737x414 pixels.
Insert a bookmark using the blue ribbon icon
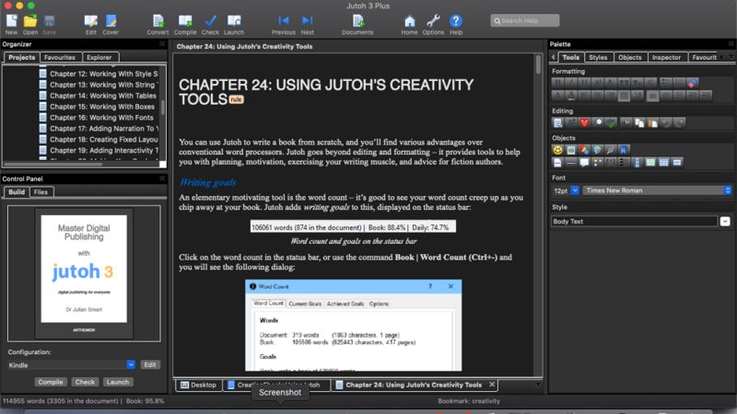pos(624,150)
